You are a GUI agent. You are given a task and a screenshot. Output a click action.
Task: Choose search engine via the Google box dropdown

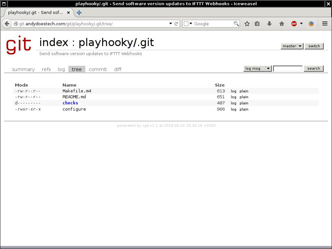pyautogui.click(x=188, y=24)
